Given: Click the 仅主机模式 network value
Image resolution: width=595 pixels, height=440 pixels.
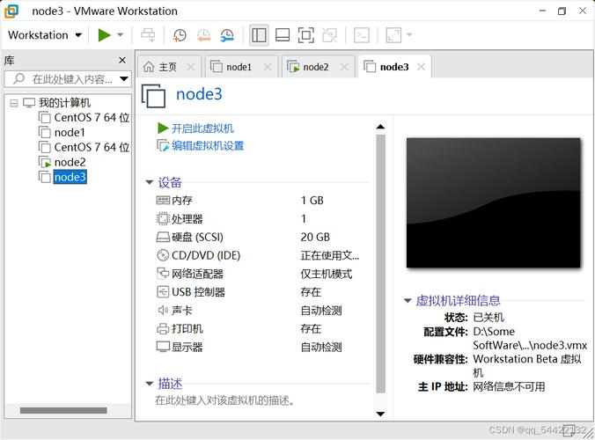Looking at the screenshot, I should [327, 274].
